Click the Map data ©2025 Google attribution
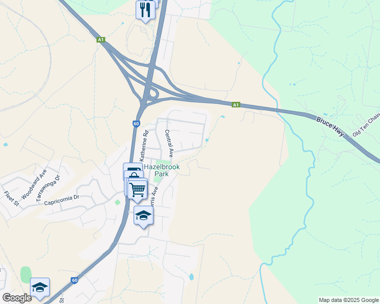Viewport: 380px width, 304px height. pos(349,300)
